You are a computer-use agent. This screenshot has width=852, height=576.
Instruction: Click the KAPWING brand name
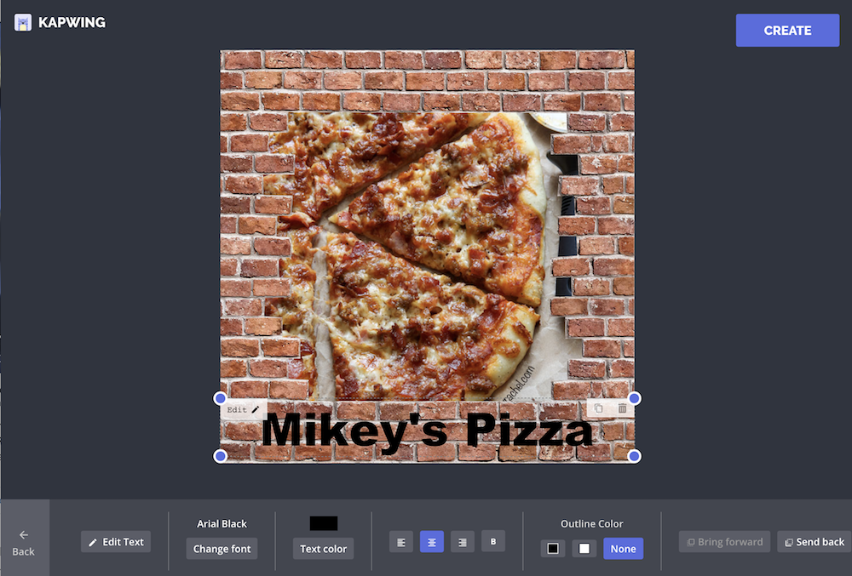coord(72,23)
